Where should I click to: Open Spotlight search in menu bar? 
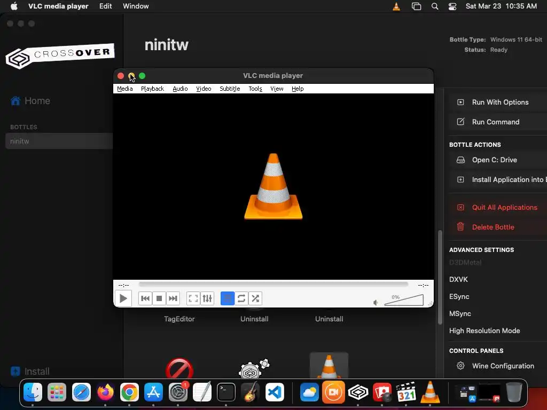point(435,6)
